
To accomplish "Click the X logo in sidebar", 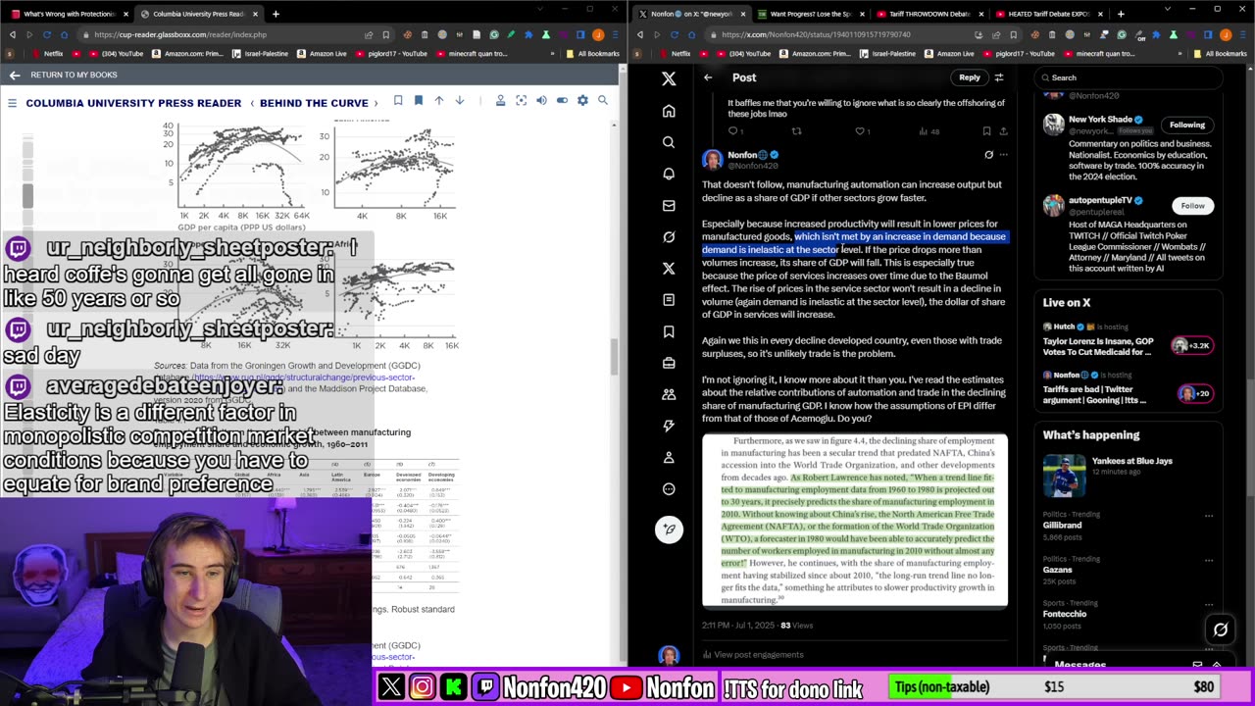I will 669,78.
